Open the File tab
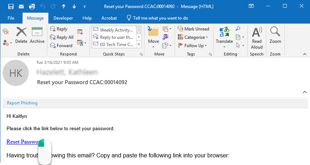 11,18
